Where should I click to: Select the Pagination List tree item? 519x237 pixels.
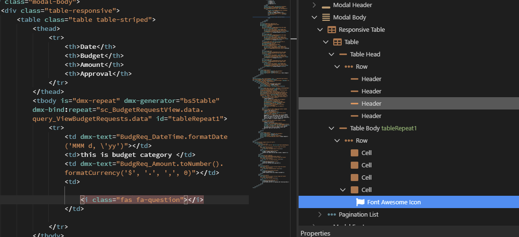[358, 215]
